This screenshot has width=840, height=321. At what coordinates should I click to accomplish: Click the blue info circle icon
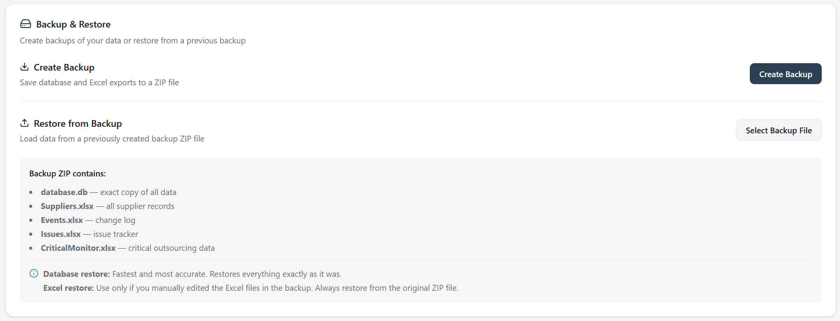34,273
